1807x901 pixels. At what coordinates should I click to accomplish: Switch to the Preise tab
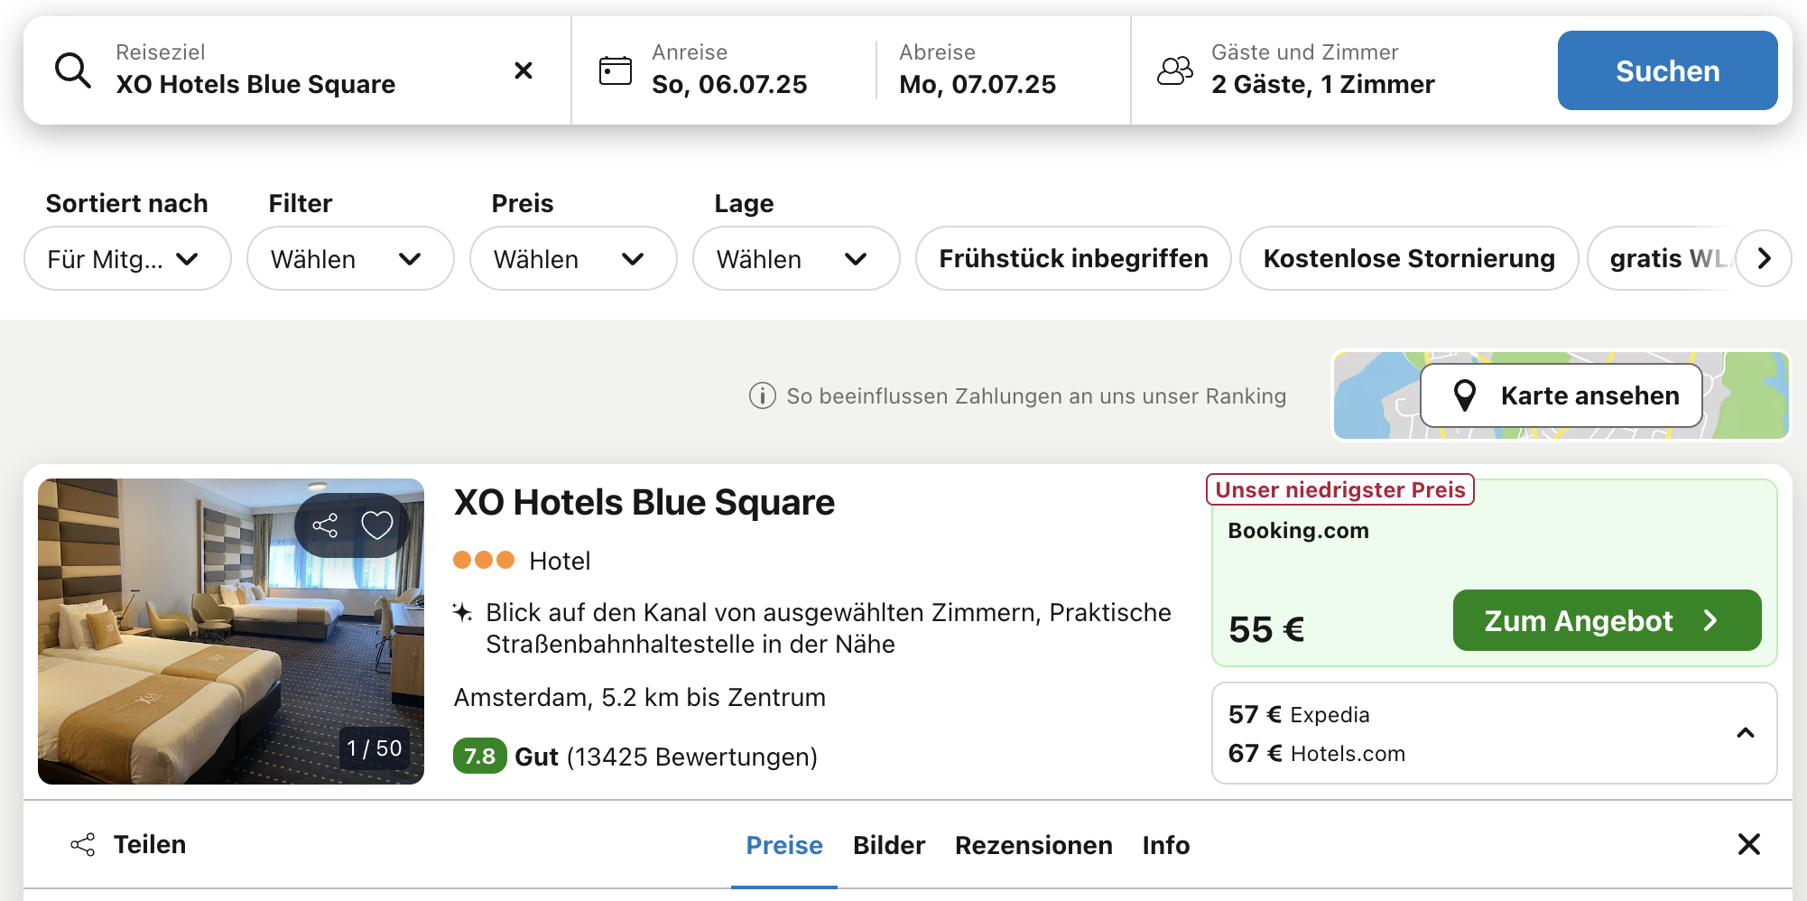[784, 845]
